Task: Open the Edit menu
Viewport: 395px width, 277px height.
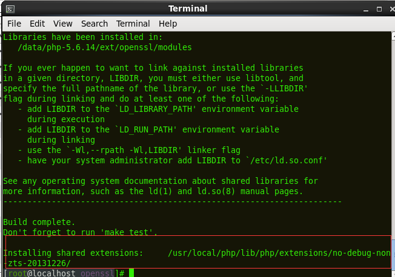Action: tap(38, 24)
